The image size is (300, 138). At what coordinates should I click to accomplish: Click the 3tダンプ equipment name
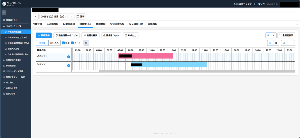[41, 64]
